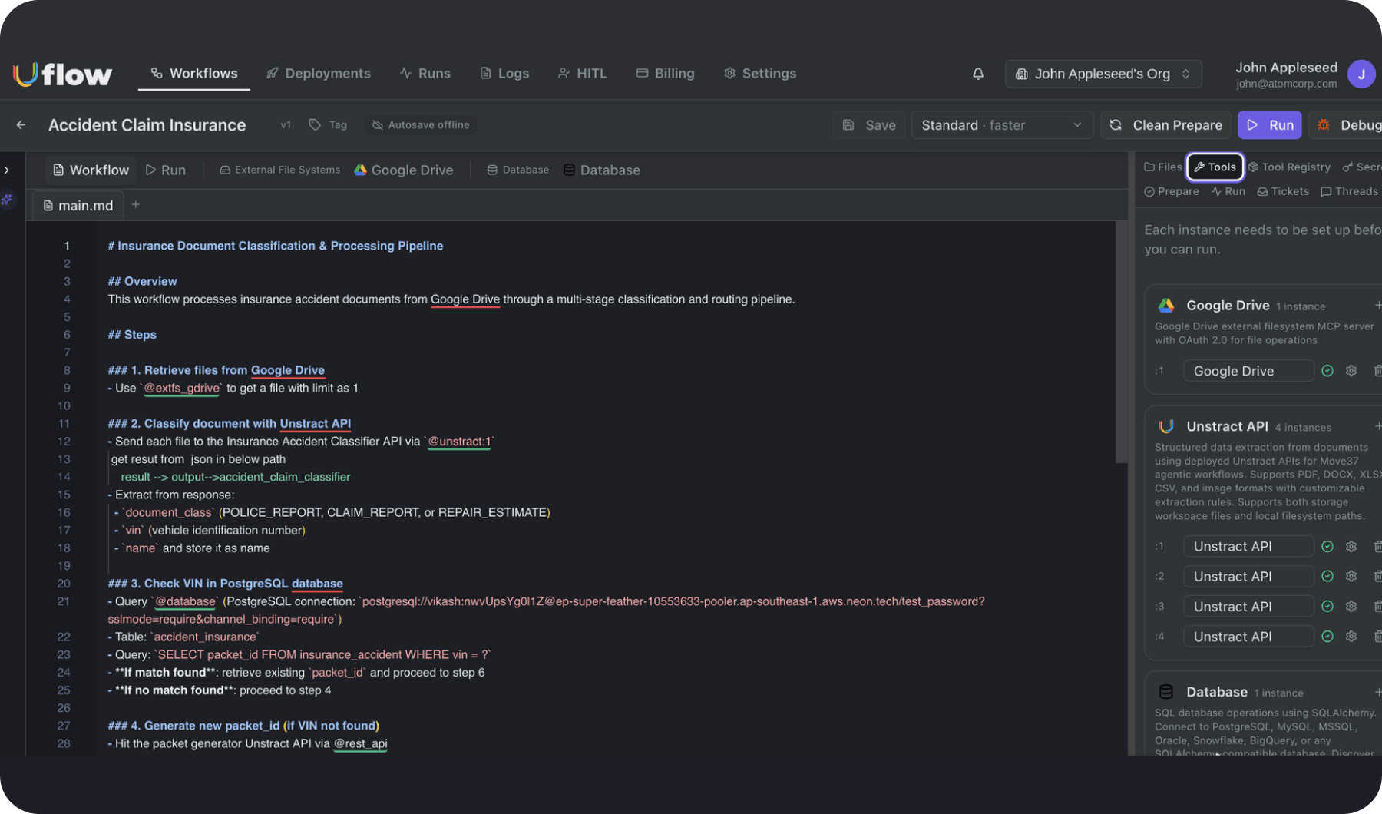This screenshot has height=814, width=1382.
Task: Select the Workflow editor tab
Action: [x=91, y=170]
